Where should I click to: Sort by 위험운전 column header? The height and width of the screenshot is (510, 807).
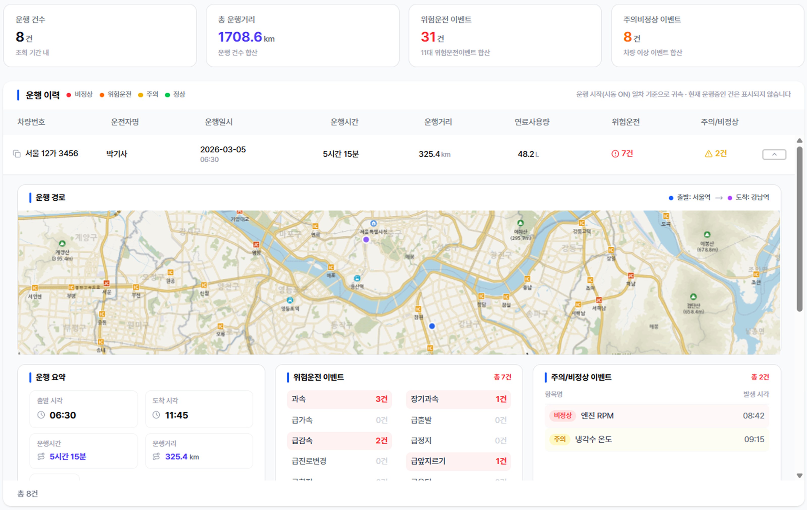click(626, 122)
